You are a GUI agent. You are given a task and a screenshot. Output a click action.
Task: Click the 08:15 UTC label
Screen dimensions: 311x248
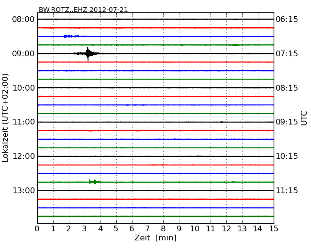coord(287,88)
